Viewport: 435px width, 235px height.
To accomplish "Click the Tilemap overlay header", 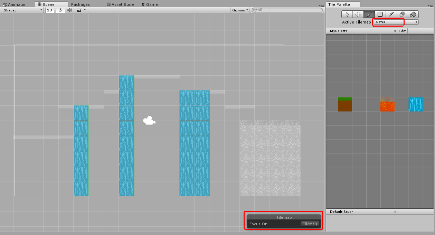I will 284,217.
